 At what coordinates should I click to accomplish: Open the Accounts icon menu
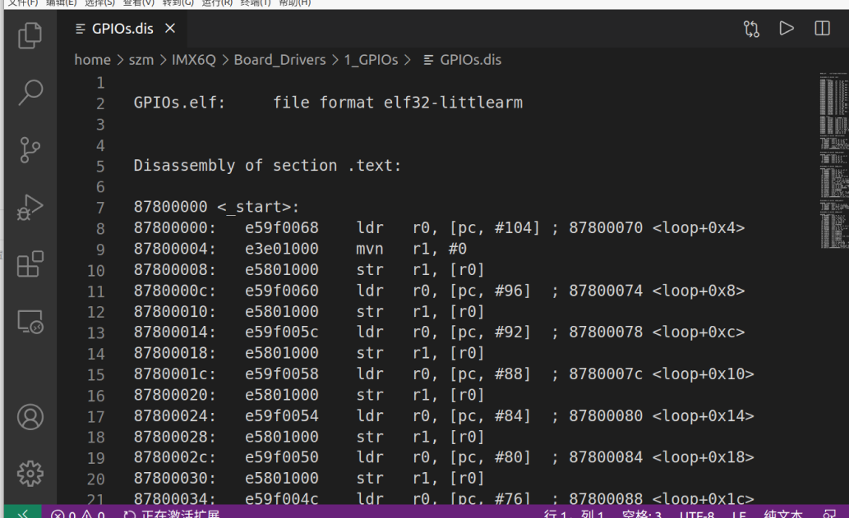(30, 417)
